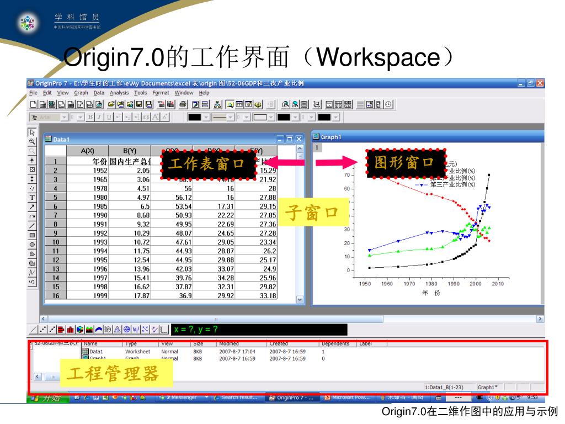Click the Code Builder gear icon

tap(258, 104)
